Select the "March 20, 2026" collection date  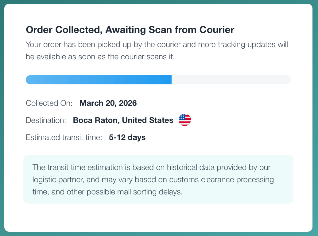(108, 103)
